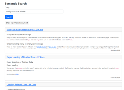Click the Eager loading subheading
The height and width of the screenshot is (90, 124).
(x=12, y=65)
